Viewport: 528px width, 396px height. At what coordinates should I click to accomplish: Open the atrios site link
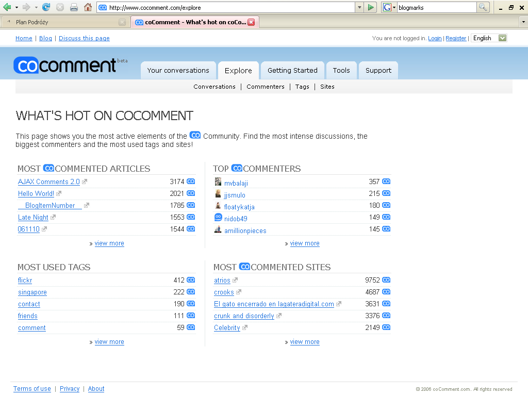(x=222, y=280)
